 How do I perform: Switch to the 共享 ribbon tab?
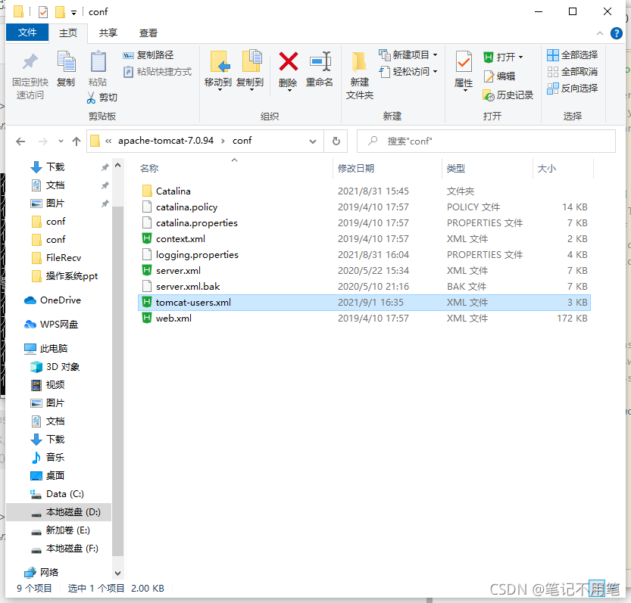108,33
